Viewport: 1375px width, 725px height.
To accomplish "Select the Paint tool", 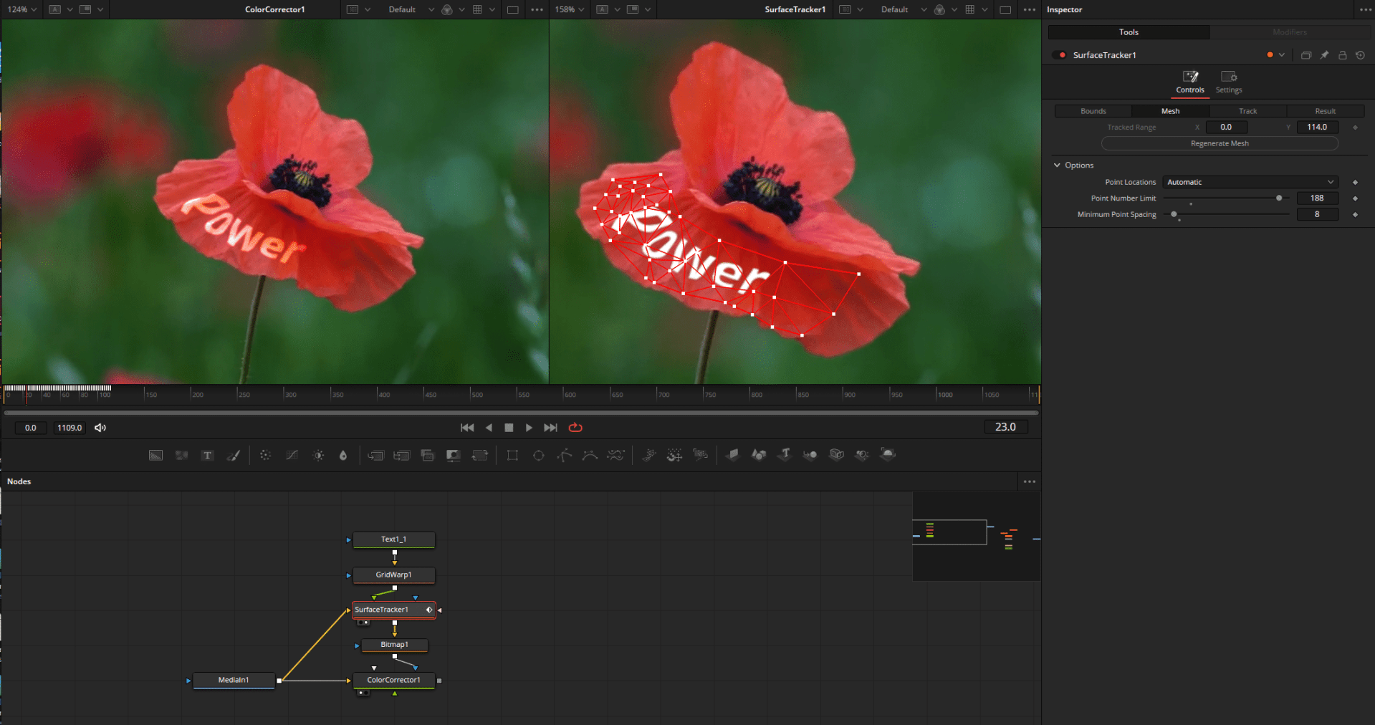I will point(234,455).
